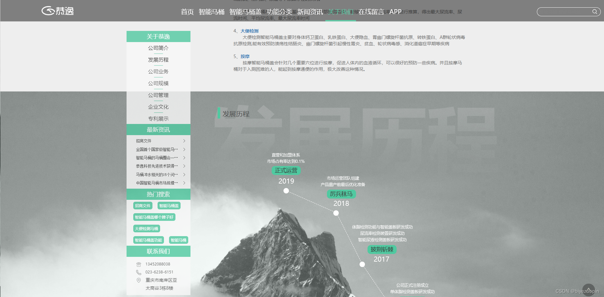
Task: Click the 按摩 heading link
Action: (245, 56)
